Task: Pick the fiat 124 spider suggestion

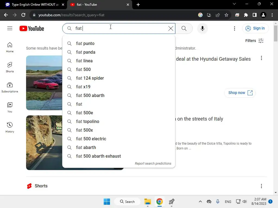Action: [x=119, y=78]
